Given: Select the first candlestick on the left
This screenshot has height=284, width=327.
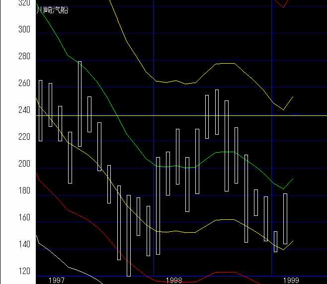Looking at the screenshot, I should (40, 110).
